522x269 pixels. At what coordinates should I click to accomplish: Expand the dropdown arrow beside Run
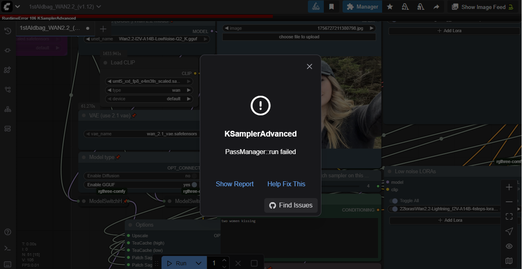tap(199, 263)
